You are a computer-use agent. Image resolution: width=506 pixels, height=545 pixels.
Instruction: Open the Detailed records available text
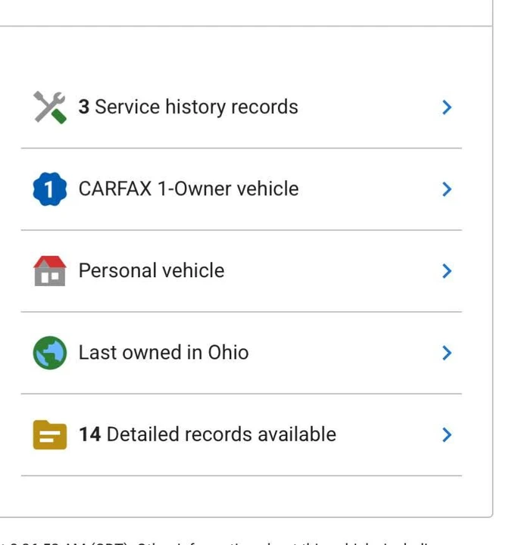point(208,434)
